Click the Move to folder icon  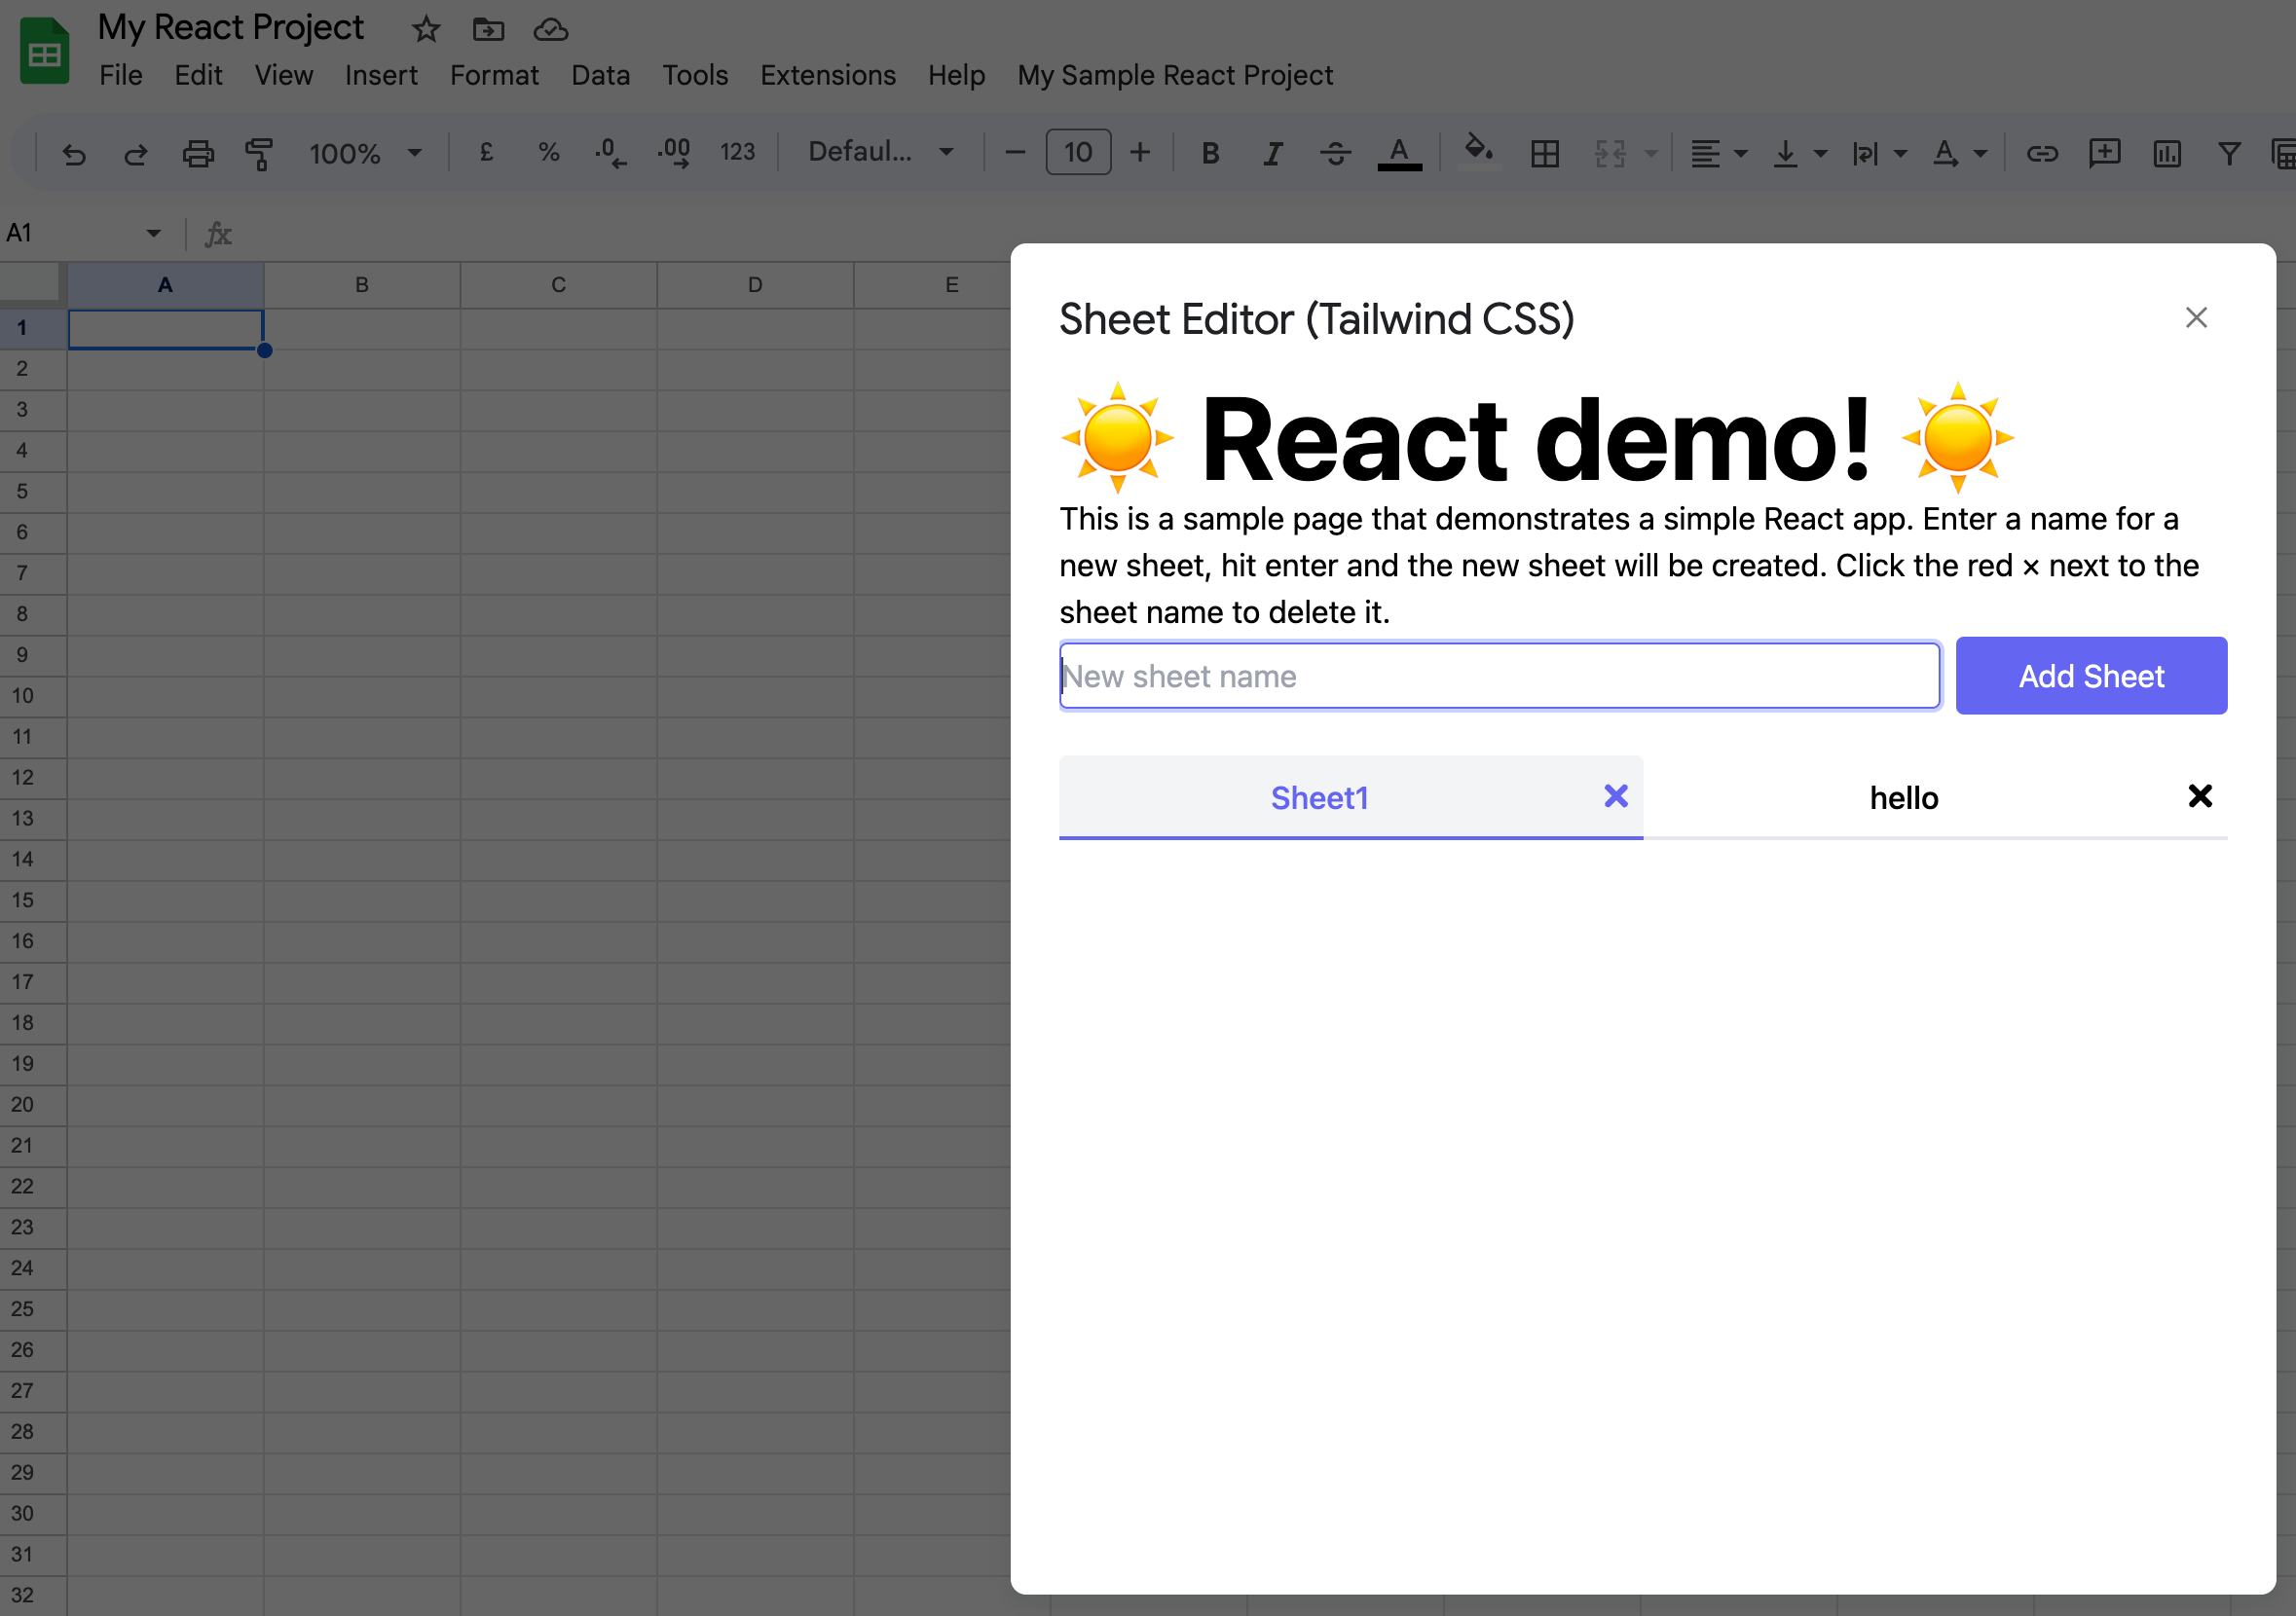click(488, 29)
